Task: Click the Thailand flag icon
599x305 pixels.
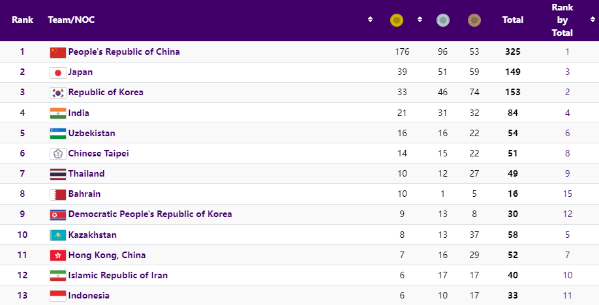Action: coord(57,174)
